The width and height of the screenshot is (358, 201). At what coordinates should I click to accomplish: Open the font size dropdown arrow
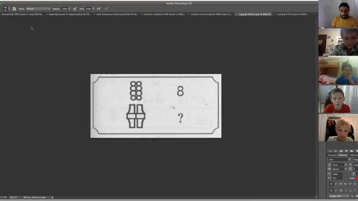(x=346, y=165)
